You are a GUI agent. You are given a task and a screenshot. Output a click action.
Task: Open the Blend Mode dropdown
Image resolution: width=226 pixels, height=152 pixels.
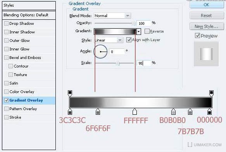click(x=112, y=16)
